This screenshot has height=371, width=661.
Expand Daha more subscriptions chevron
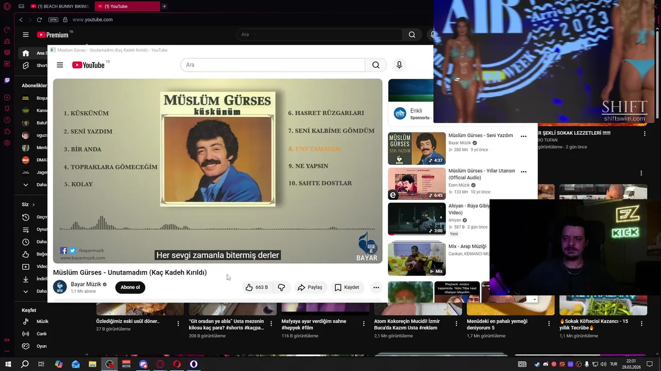[x=26, y=184]
